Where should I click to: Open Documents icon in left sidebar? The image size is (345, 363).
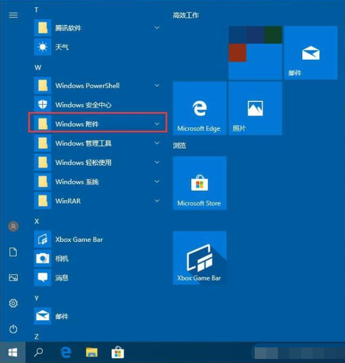13,252
